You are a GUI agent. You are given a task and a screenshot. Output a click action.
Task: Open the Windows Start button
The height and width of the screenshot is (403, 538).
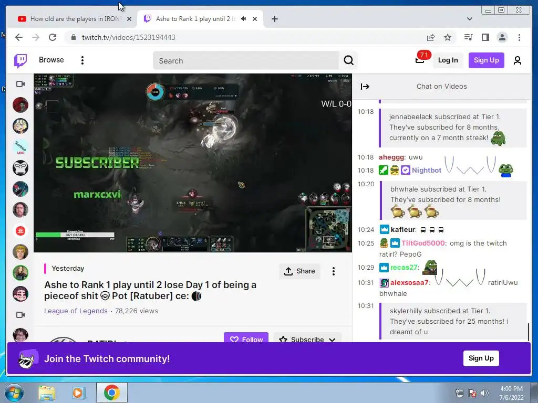coord(14,393)
